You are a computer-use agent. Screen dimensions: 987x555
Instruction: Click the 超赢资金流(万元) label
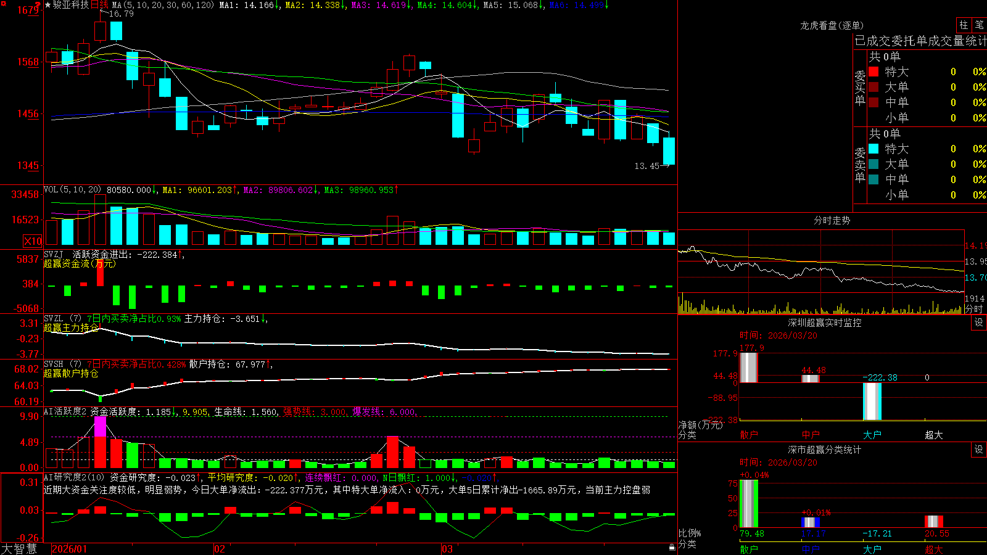click(x=80, y=263)
